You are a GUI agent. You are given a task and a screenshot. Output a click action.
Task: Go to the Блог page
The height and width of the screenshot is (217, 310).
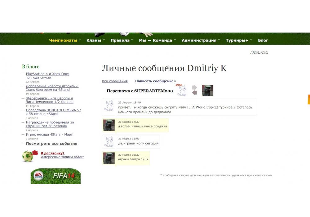click(x=263, y=40)
